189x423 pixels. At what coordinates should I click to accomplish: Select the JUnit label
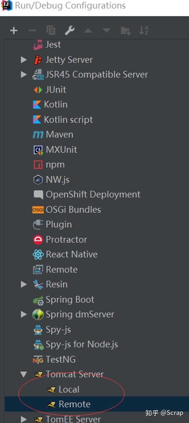coord(56,90)
